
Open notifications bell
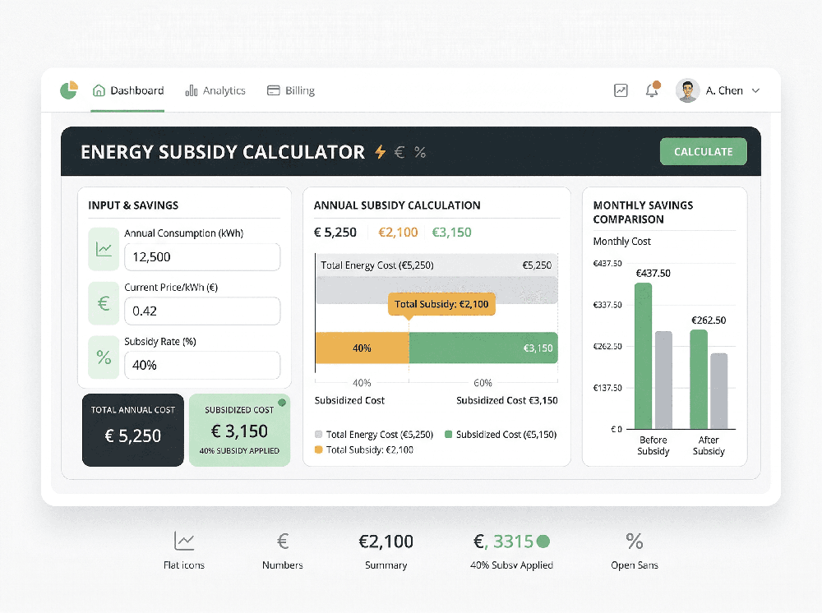pos(652,90)
